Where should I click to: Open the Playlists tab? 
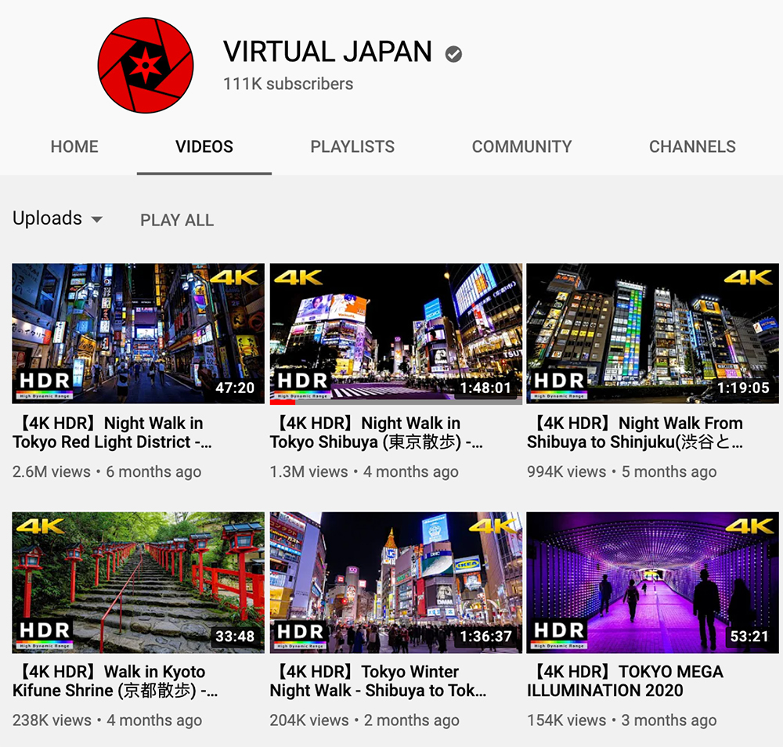click(x=352, y=146)
